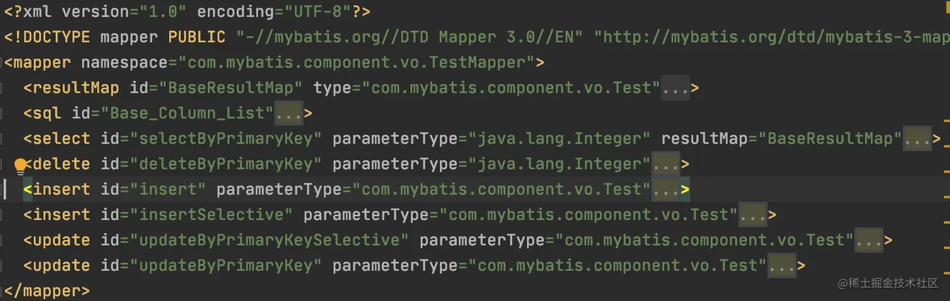
Task: Expand the insertSelective folded region
Action: pos(753,215)
